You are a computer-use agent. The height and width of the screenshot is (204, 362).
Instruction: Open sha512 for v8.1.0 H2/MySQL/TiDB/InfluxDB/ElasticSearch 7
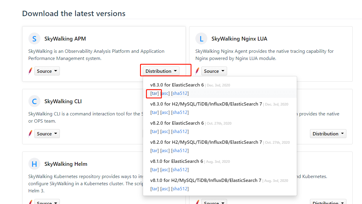coord(180,189)
